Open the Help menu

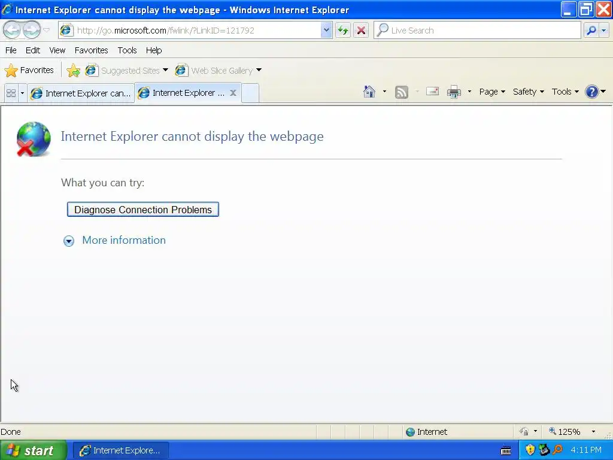[154, 50]
